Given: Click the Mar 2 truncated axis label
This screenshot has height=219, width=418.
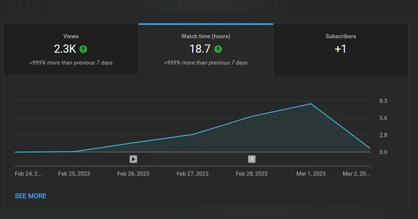Looking at the screenshot, I should [356, 174].
